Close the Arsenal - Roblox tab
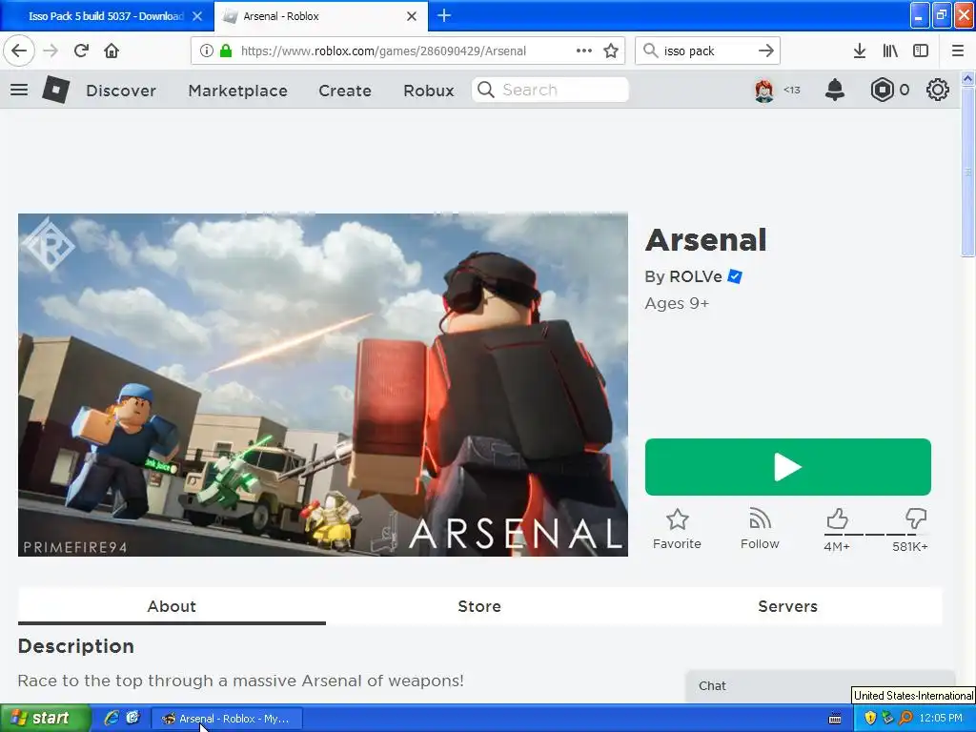This screenshot has height=732, width=976. click(x=412, y=16)
